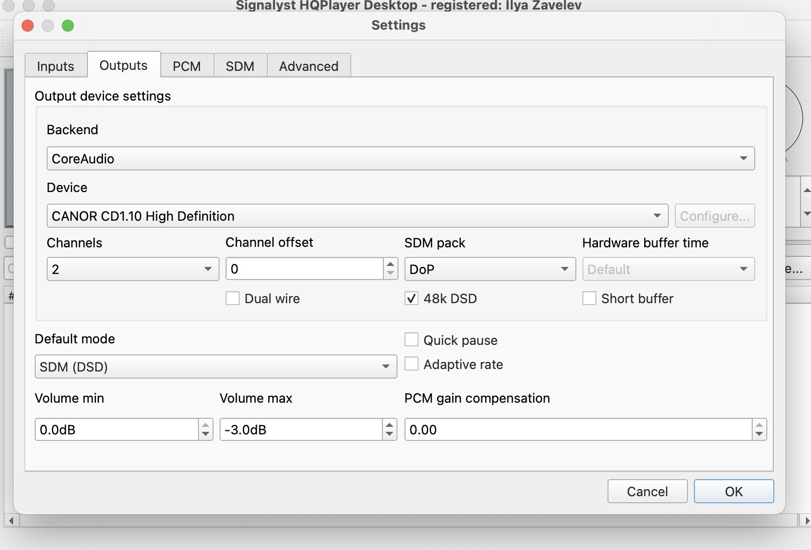
Task: Increase PCM gain compensation stepper
Action: [x=759, y=424]
